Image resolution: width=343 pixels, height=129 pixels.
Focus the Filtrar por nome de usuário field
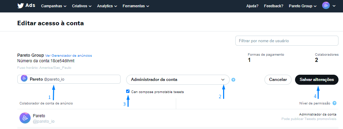click(287, 41)
